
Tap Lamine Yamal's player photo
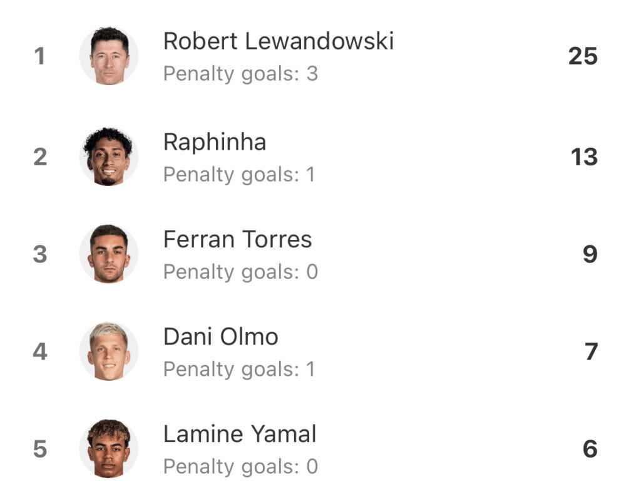click(x=109, y=449)
